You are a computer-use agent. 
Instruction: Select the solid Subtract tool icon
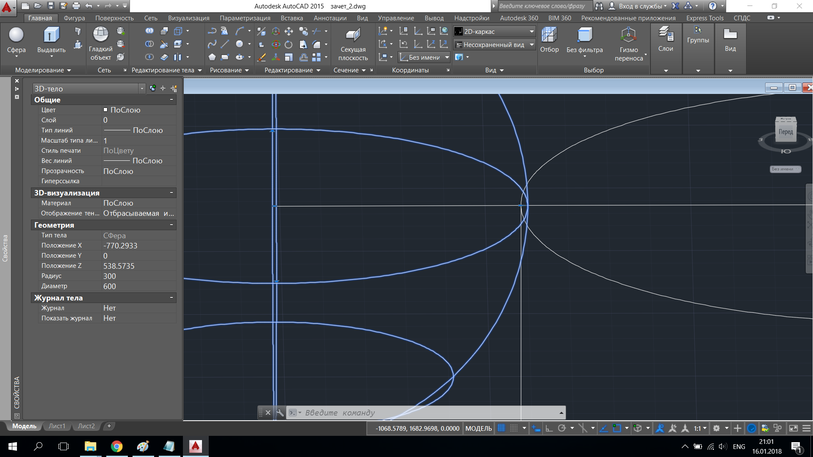(149, 44)
